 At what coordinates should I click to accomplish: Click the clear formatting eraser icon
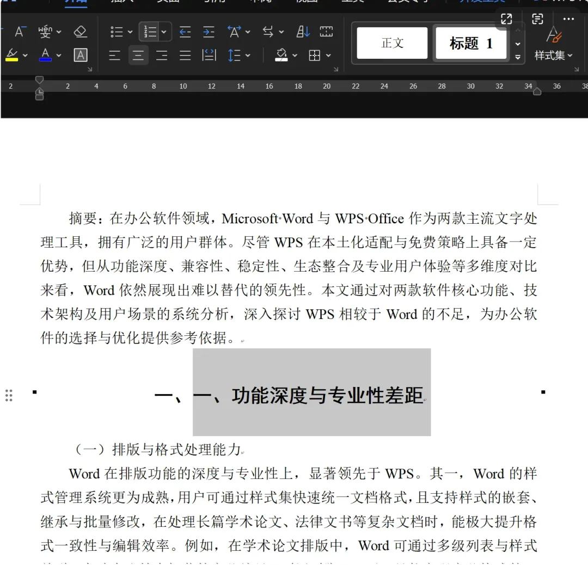click(x=80, y=32)
